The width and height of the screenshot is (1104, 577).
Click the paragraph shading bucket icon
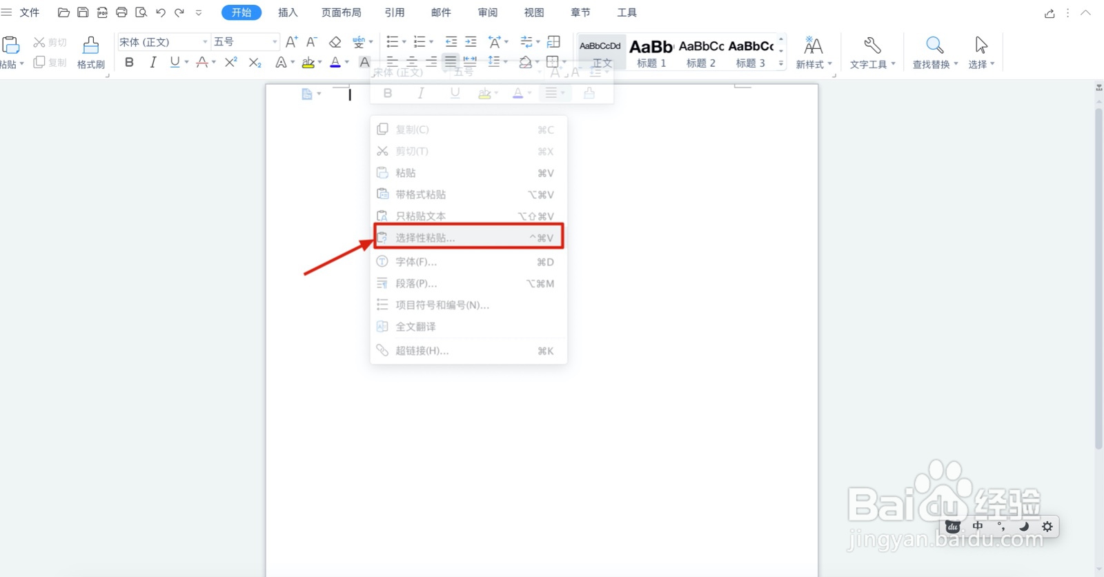click(526, 62)
